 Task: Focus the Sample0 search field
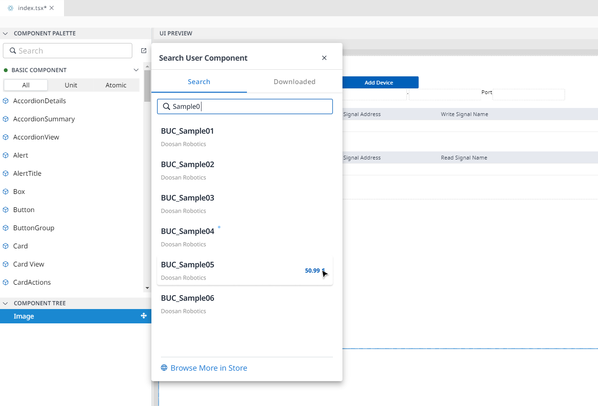click(245, 107)
